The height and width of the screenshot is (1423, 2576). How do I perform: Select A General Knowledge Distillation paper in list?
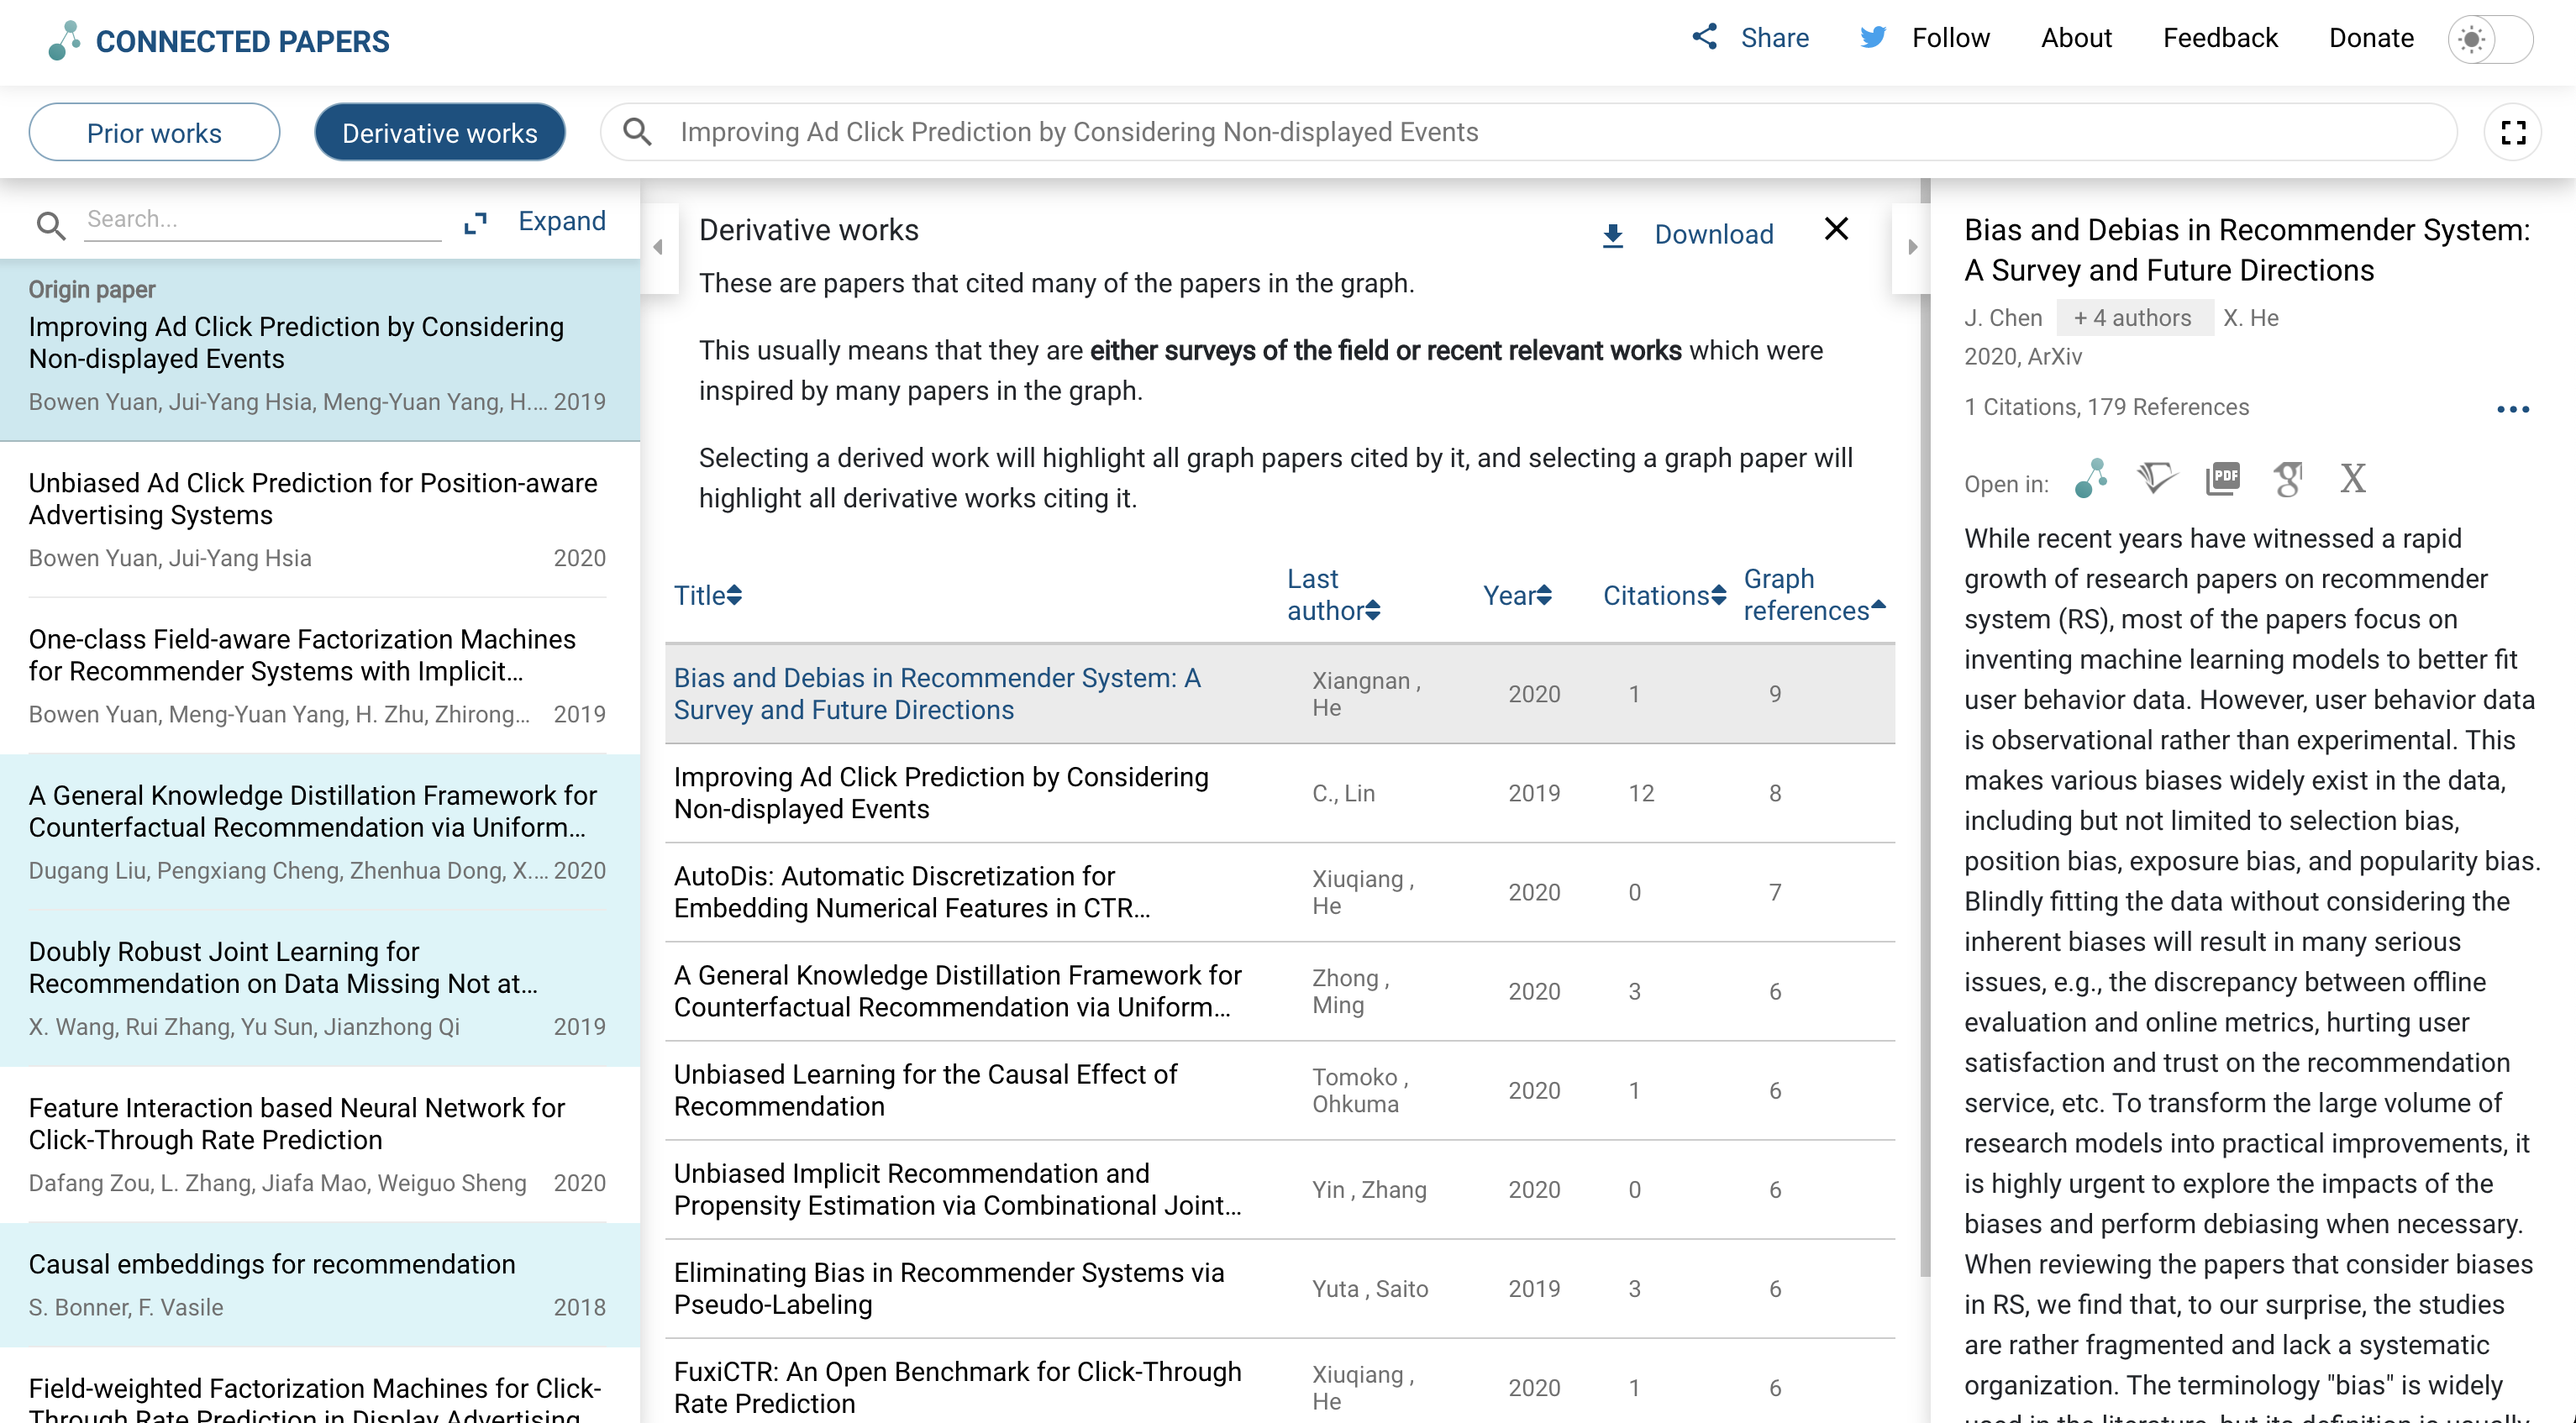click(320, 832)
